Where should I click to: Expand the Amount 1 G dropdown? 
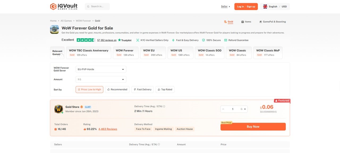pyautogui.click(x=101, y=79)
